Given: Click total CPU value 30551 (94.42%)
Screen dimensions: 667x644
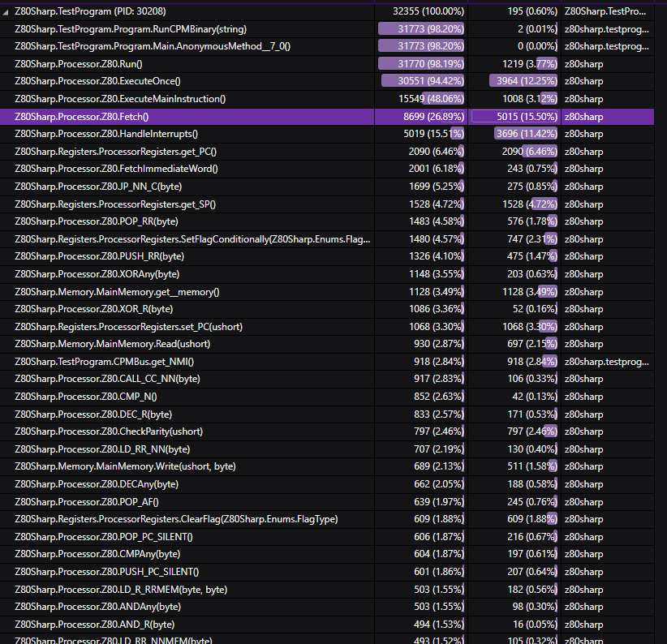Looking at the screenshot, I should click(x=431, y=81).
